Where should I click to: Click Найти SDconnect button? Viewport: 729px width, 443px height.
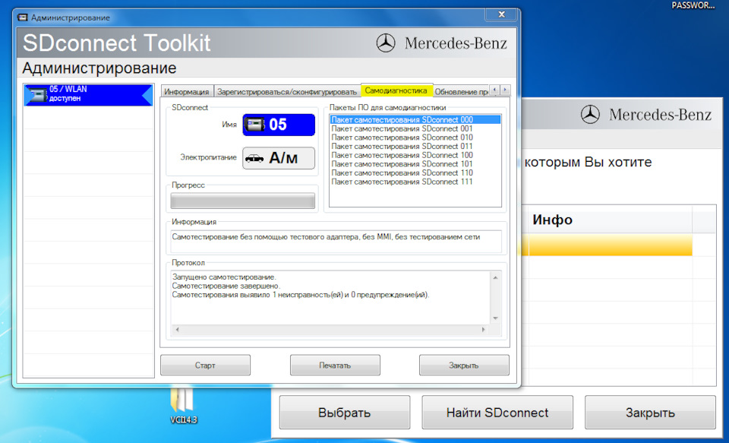click(x=497, y=413)
